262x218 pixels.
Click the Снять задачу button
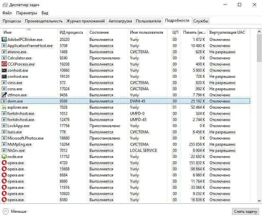245,211
